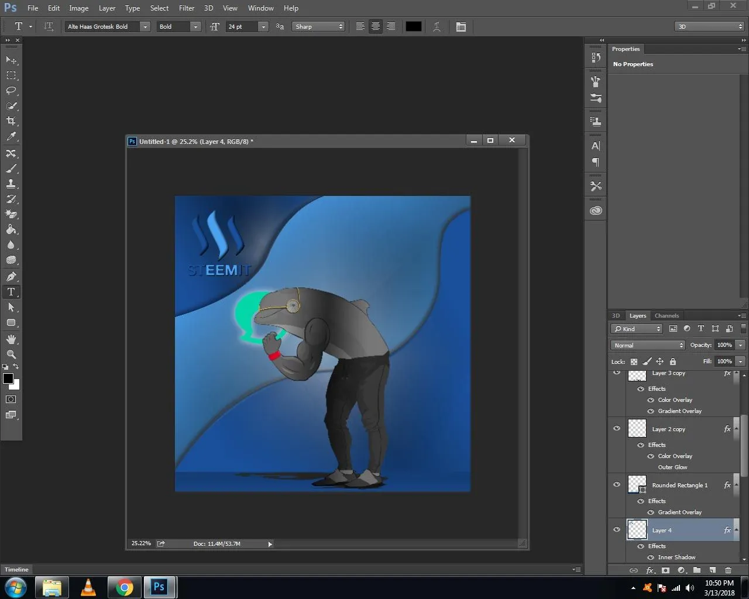Hide the Layer 2 copy layer
749x599 pixels.
[x=617, y=428]
